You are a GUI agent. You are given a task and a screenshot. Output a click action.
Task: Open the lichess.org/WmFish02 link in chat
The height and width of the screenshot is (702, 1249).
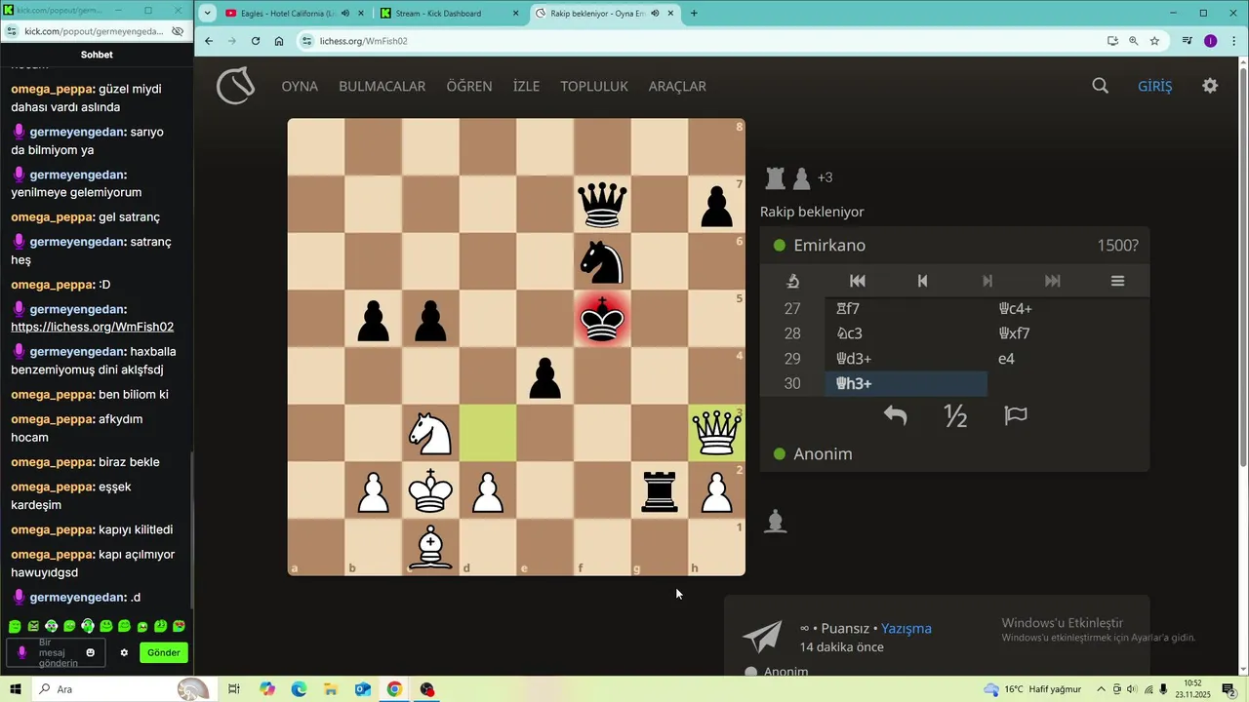point(93,327)
